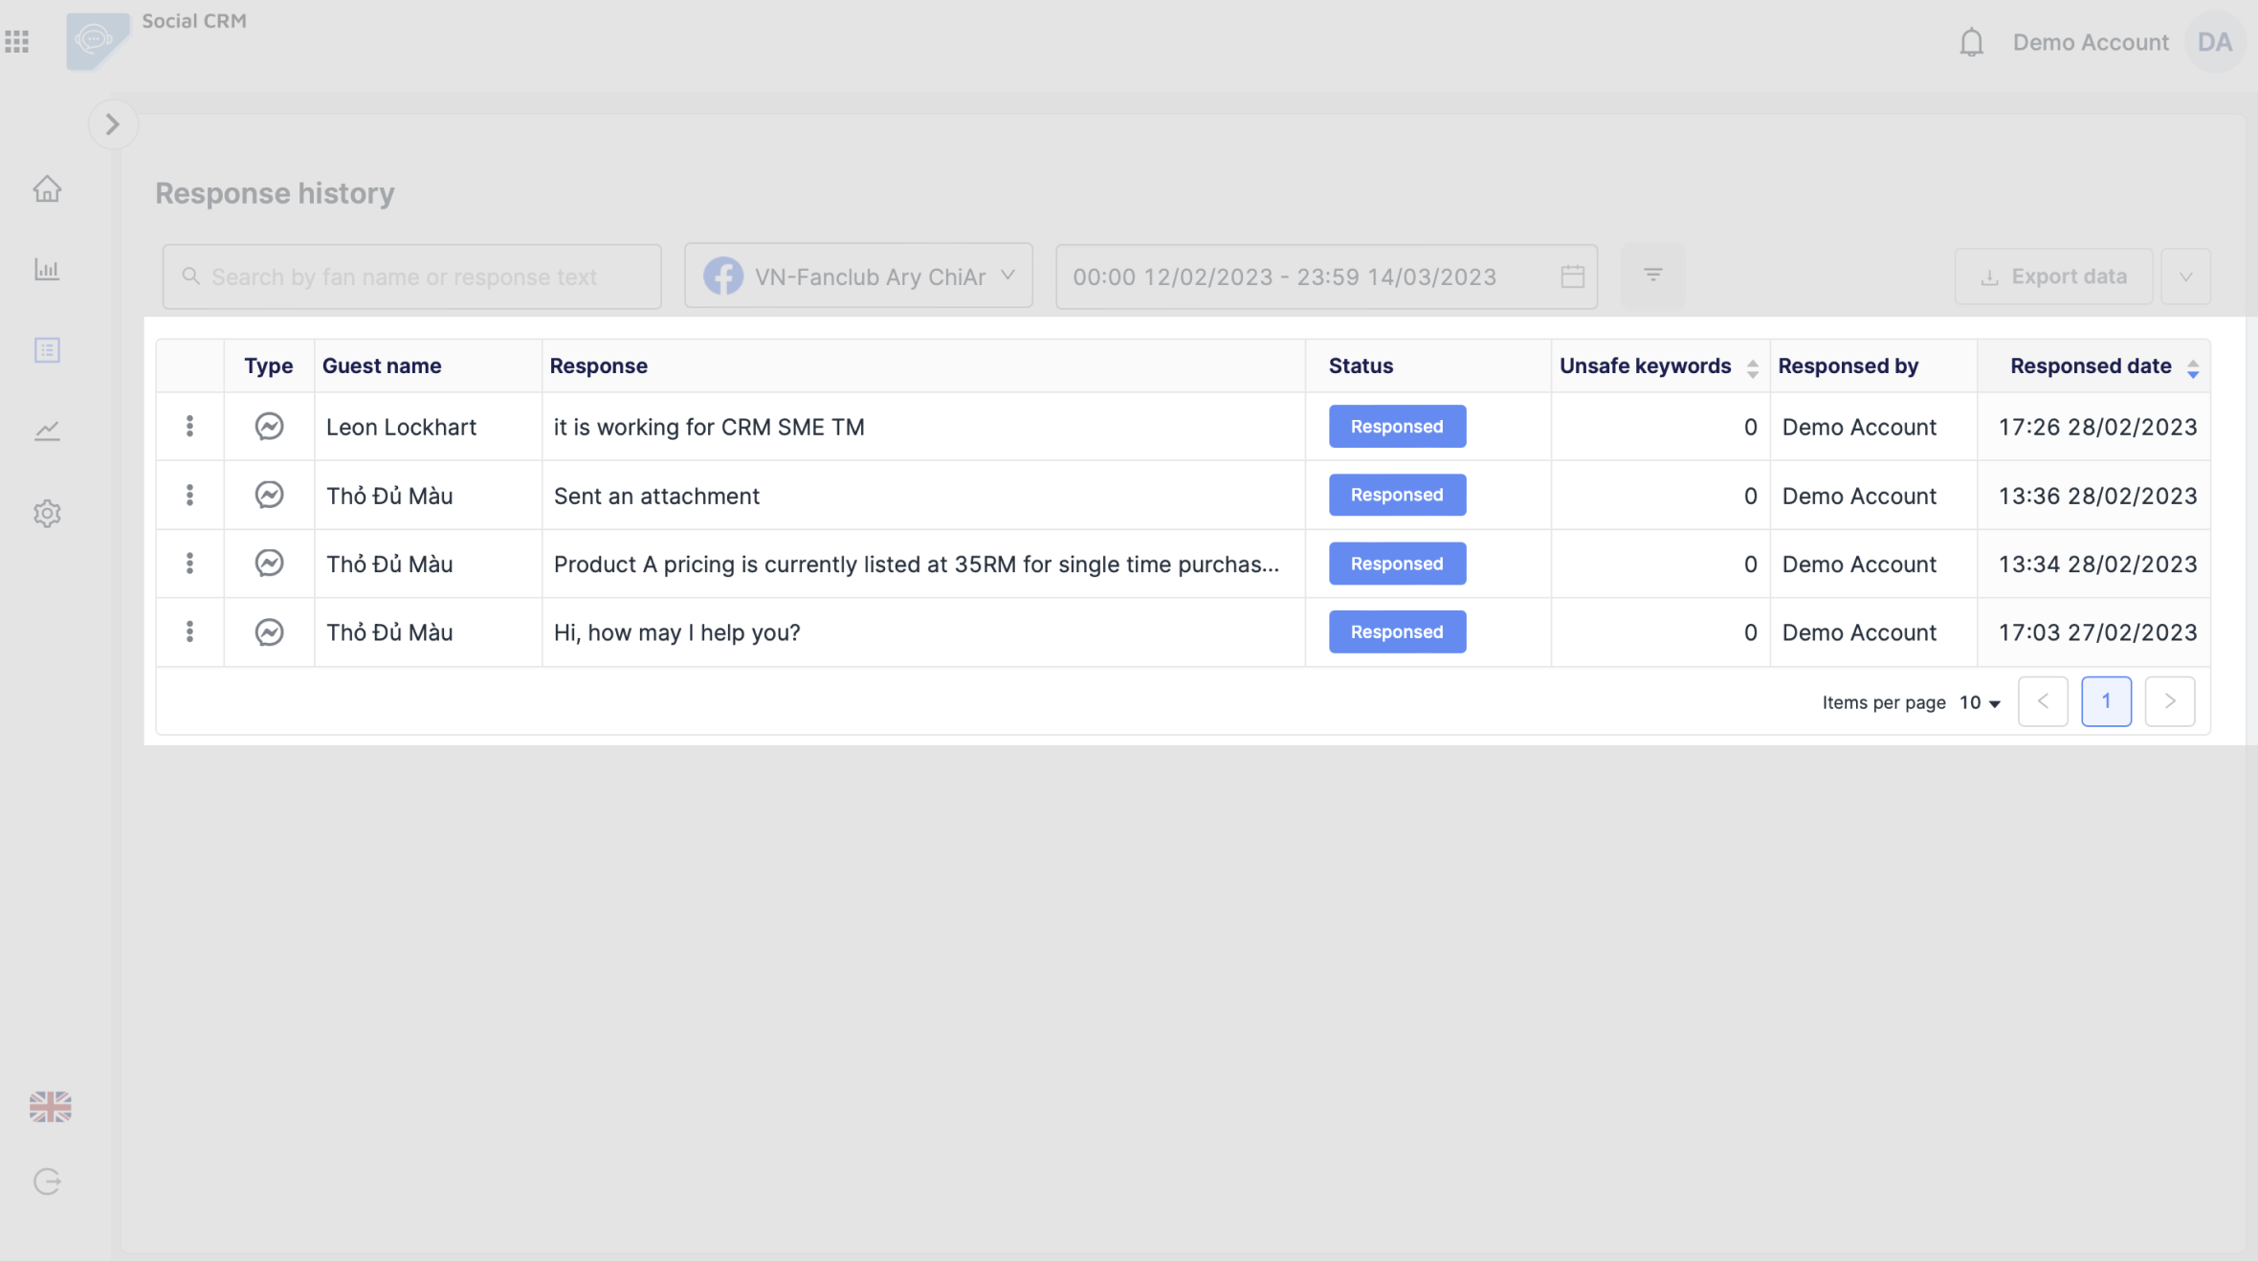The image size is (2258, 1261).
Task: Click the notification bell icon
Action: pos(1971,43)
